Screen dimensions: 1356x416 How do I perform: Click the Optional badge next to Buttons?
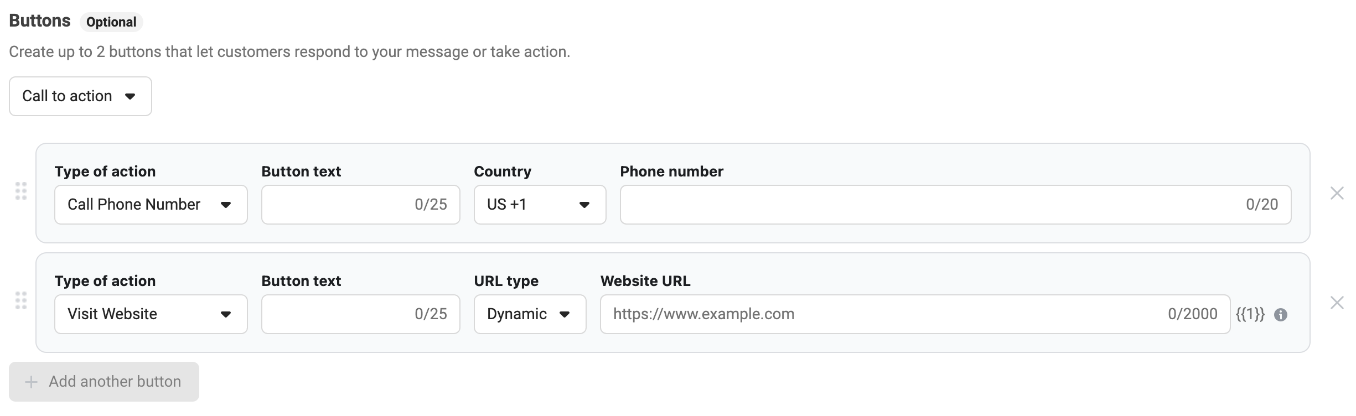111,22
